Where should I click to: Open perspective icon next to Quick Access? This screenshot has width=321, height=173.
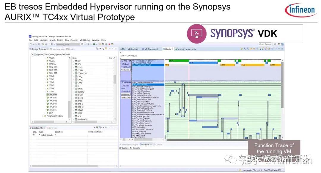pos(275,44)
